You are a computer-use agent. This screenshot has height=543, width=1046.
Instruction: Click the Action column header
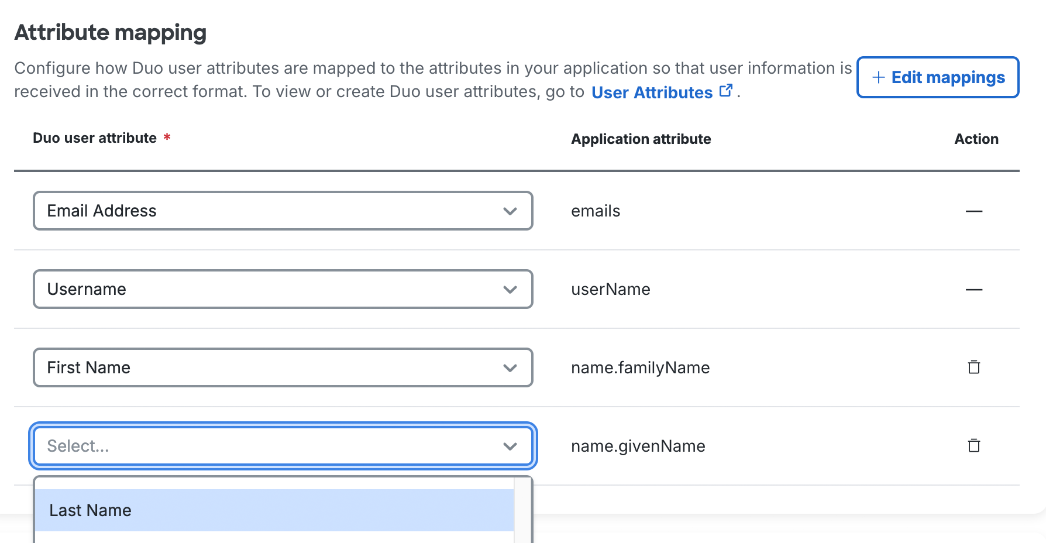pyautogui.click(x=976, y=139)
